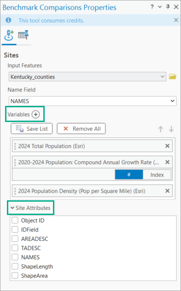The image size is (181, 291).
Task: Check the Object ID attribute
Action: [15, 220]
